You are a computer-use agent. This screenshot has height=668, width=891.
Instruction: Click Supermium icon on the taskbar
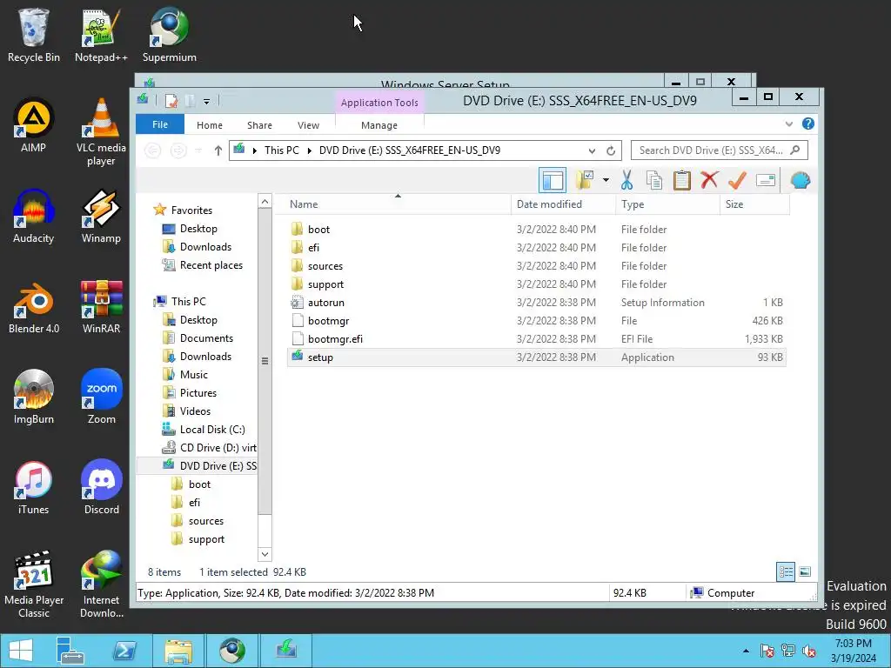[x=231, y=651]
